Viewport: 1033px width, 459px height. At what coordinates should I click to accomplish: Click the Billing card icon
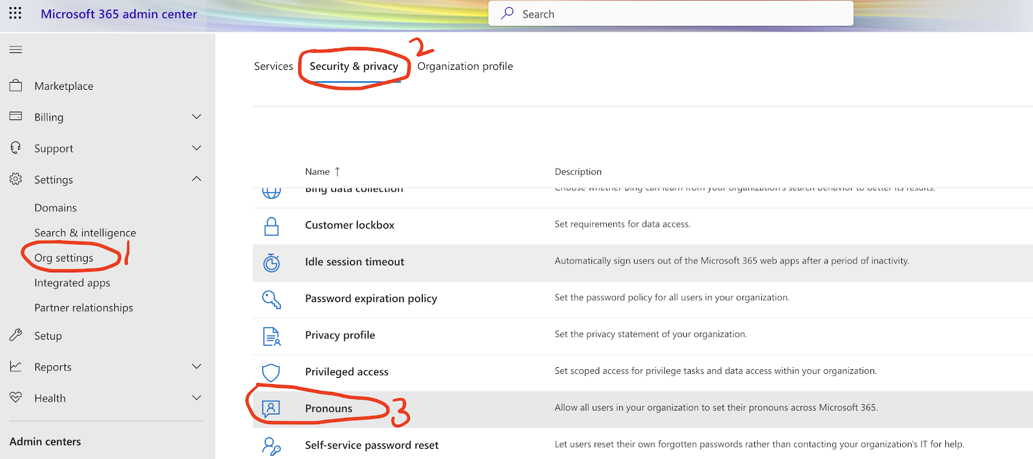tap(15, 116)
